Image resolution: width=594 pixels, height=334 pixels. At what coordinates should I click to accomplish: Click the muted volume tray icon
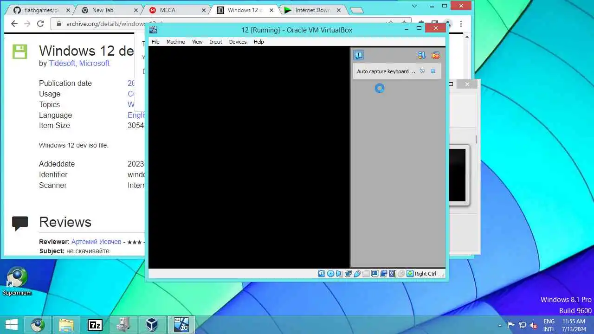pos(534,325)
